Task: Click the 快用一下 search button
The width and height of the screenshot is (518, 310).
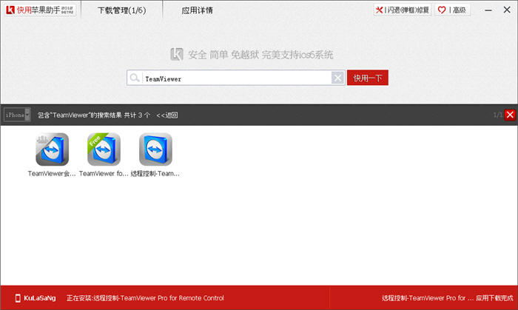Action: tap(367, 78)
